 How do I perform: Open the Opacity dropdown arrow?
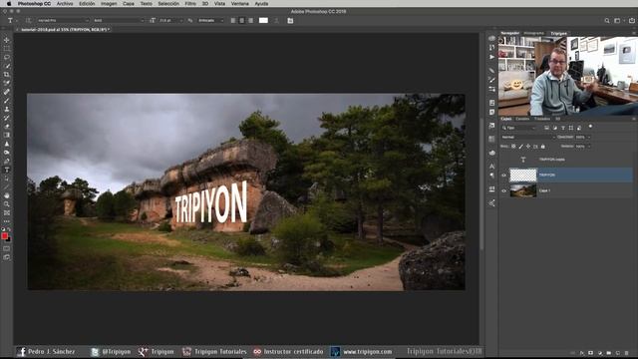click(589, 138)
